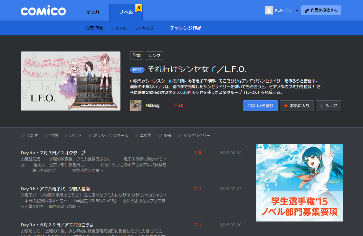
Task: Select the バンド tag
Action: pos(73,136)
